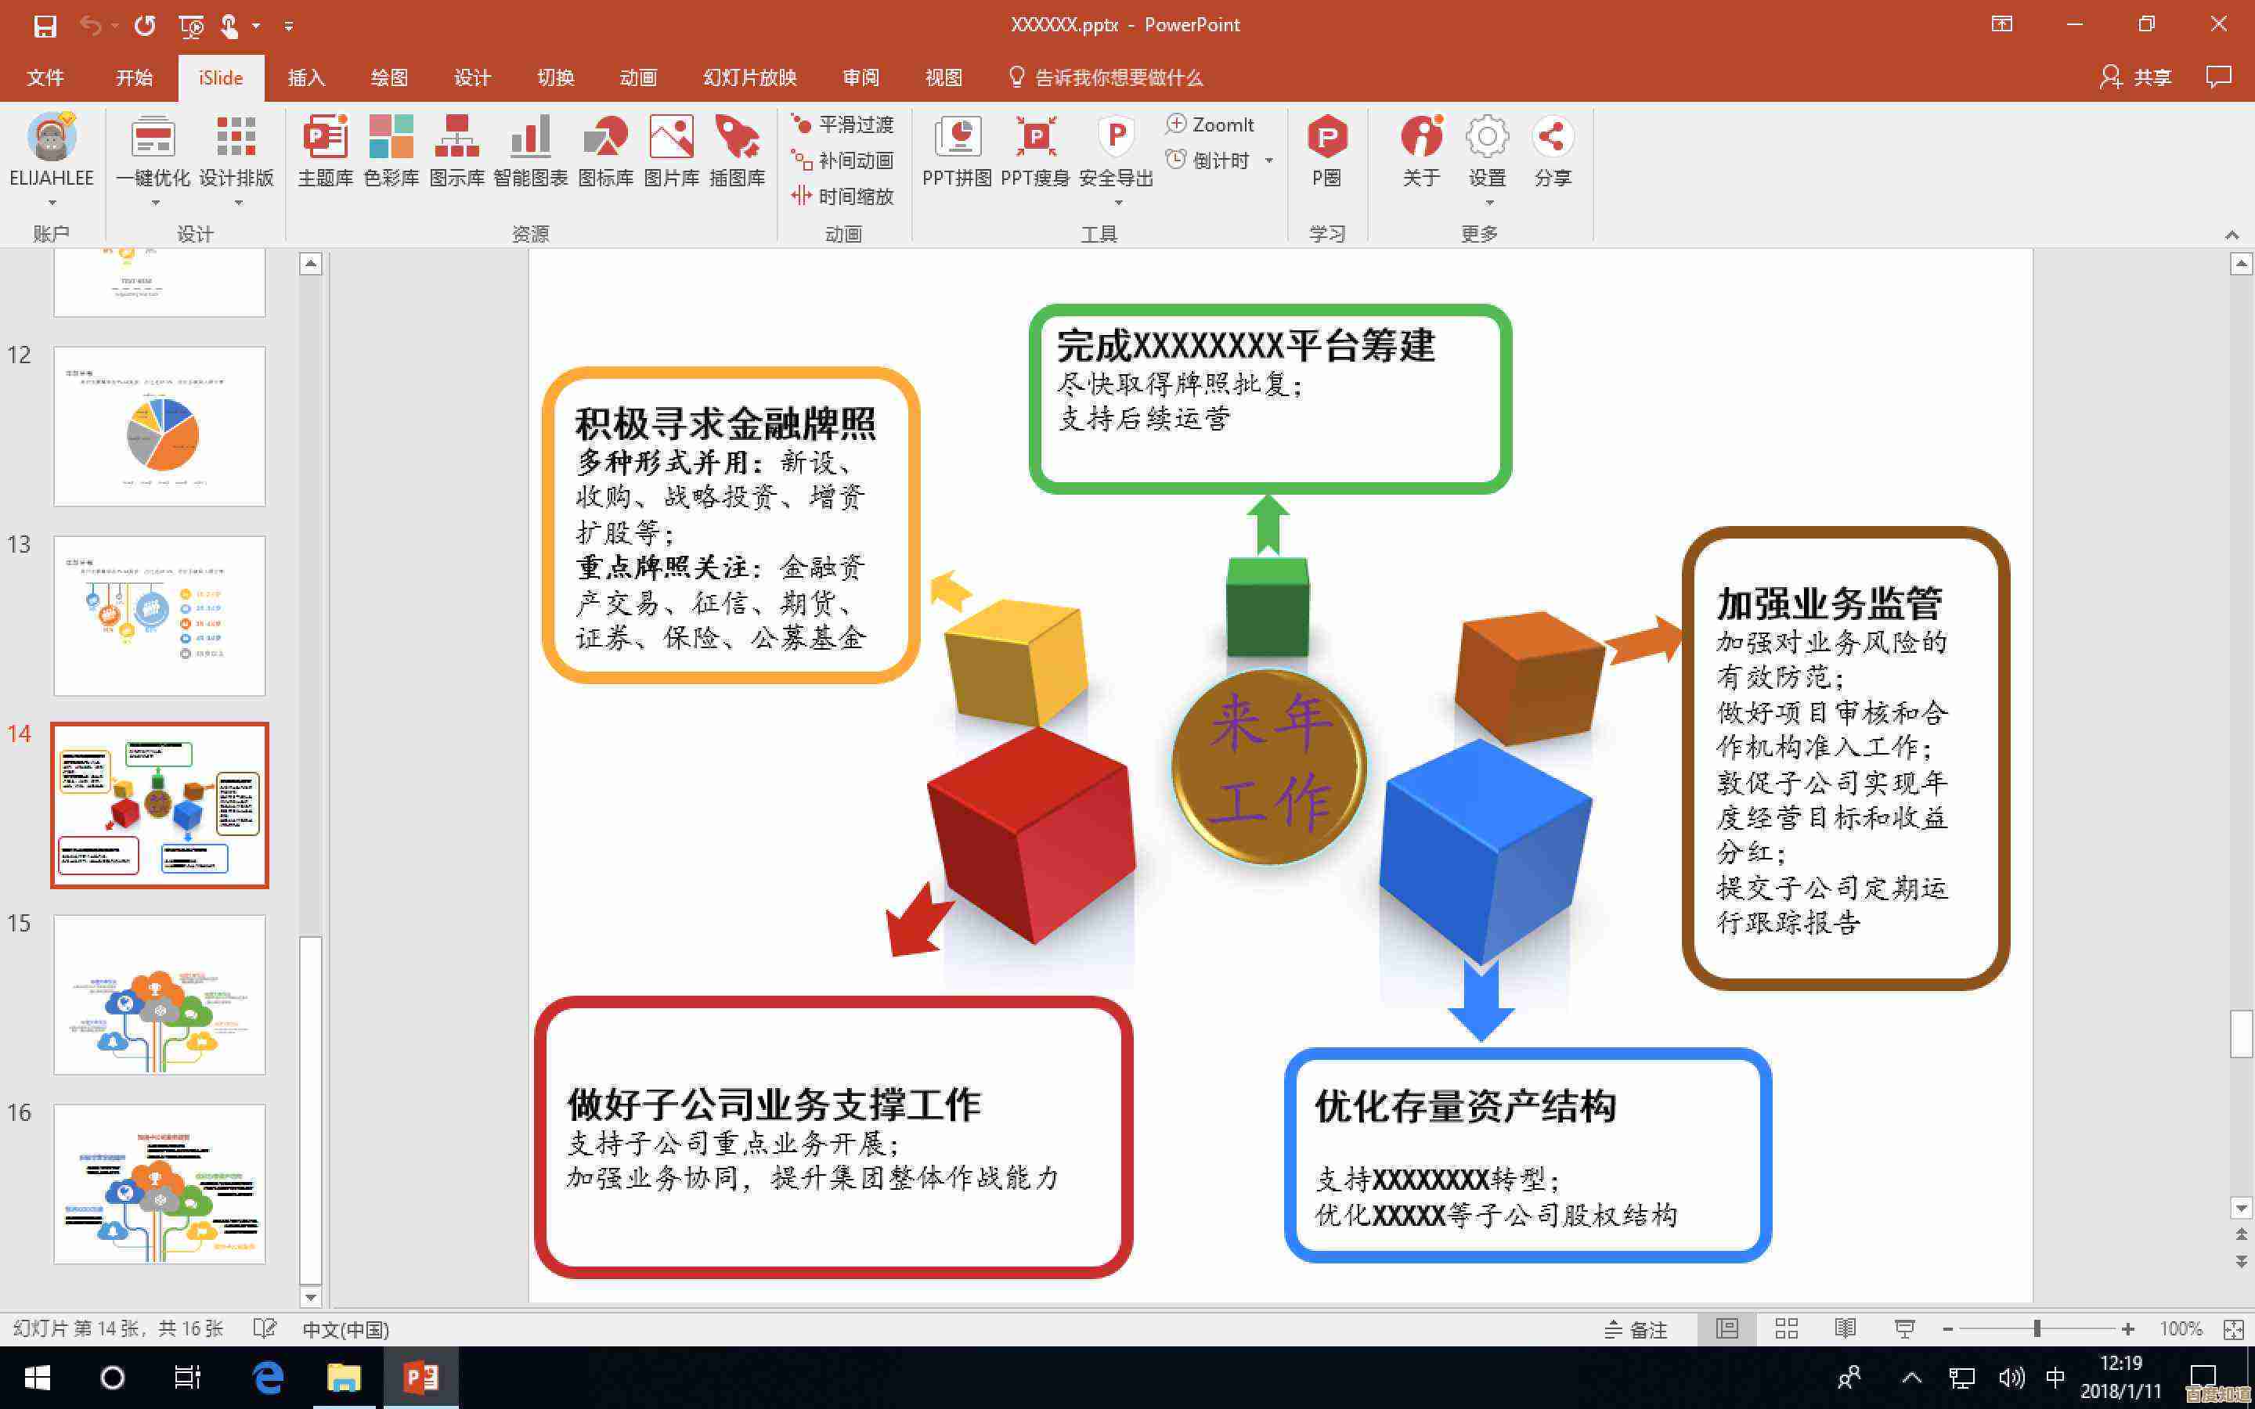Toggle the 备注 notes pane
Image resolution: width=2255 pixels, height=1409 pixels.
tap(1640, 1330)
